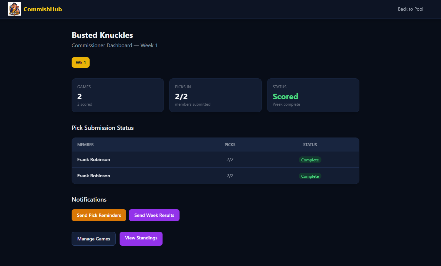
Task: Go back via Back to Pool link
Action: (410, 9)
